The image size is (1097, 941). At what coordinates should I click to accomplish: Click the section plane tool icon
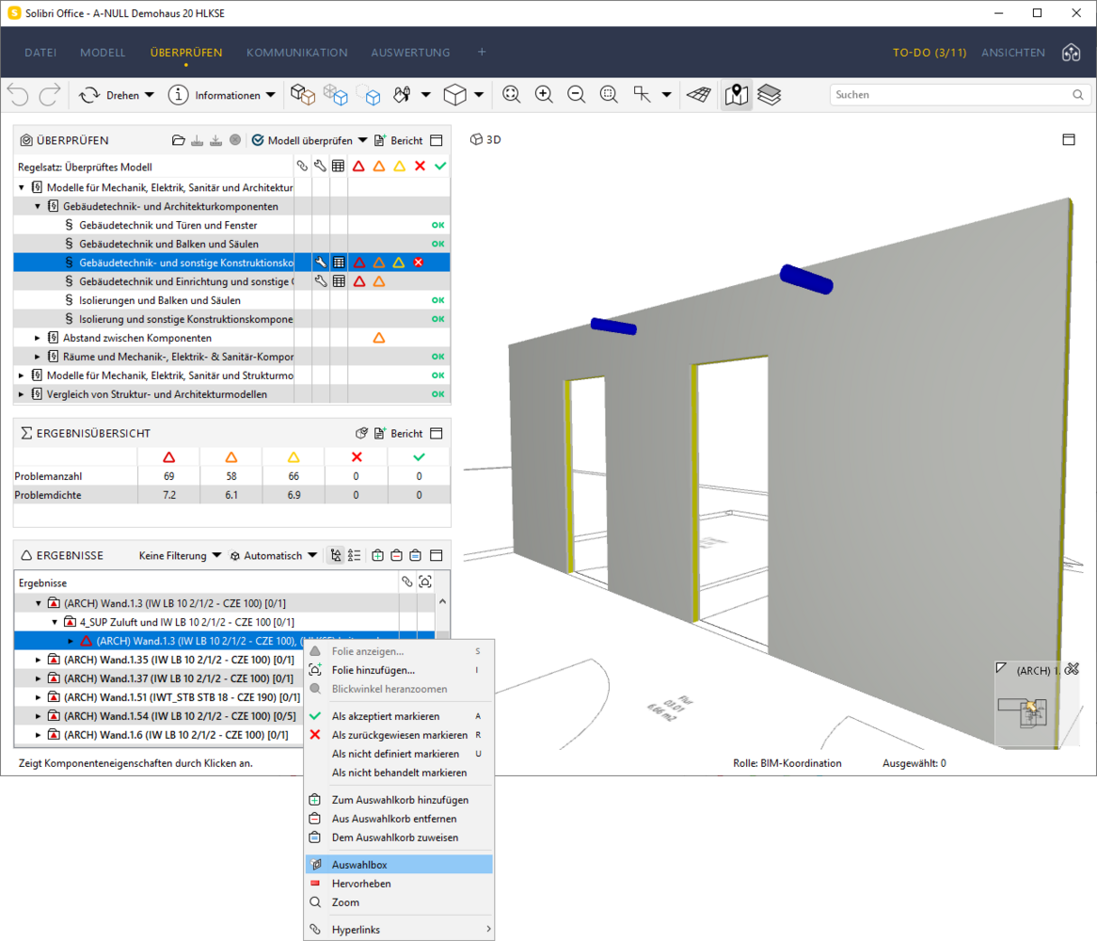tap(698, 94)
